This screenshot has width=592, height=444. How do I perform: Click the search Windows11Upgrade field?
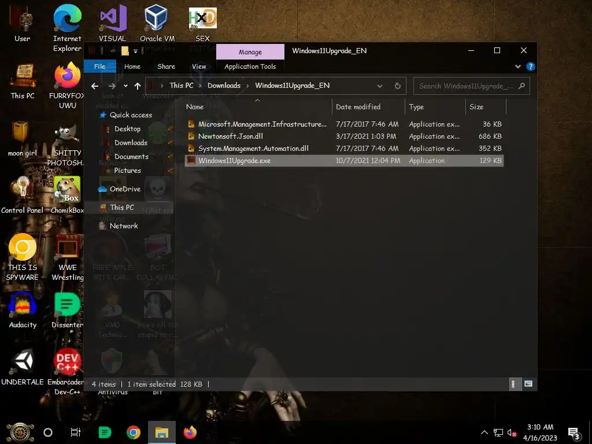point(472,86)
